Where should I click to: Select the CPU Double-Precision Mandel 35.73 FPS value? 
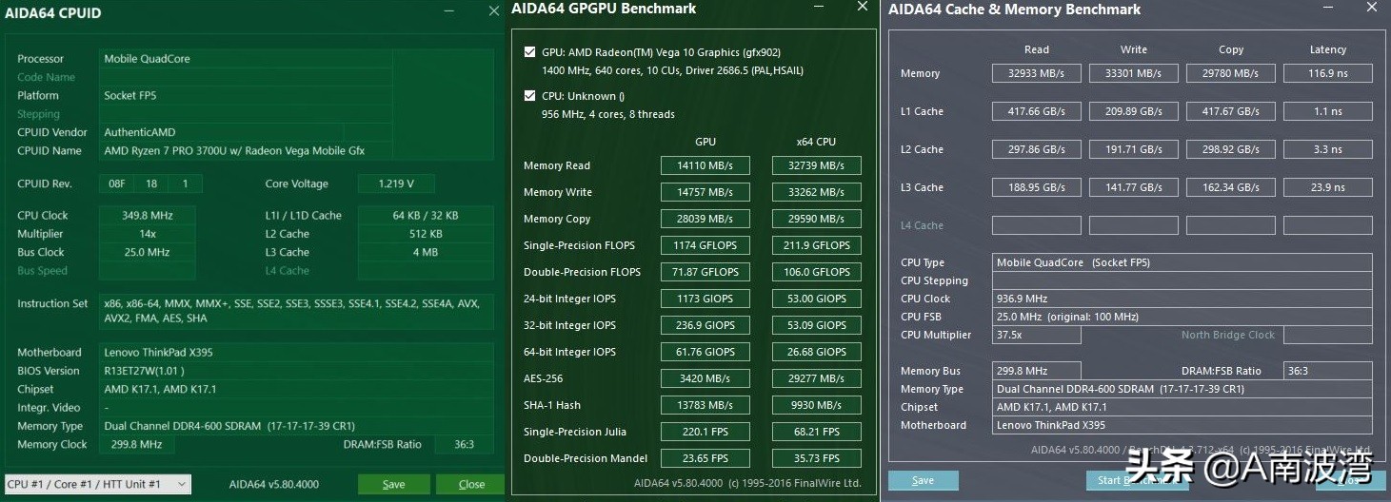pyautogui.click(x=816, y=458)
